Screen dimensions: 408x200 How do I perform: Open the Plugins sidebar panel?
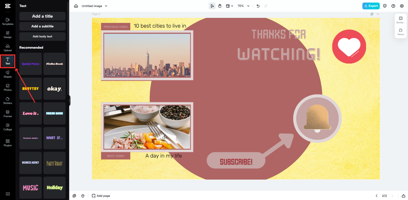click(8, 143)
